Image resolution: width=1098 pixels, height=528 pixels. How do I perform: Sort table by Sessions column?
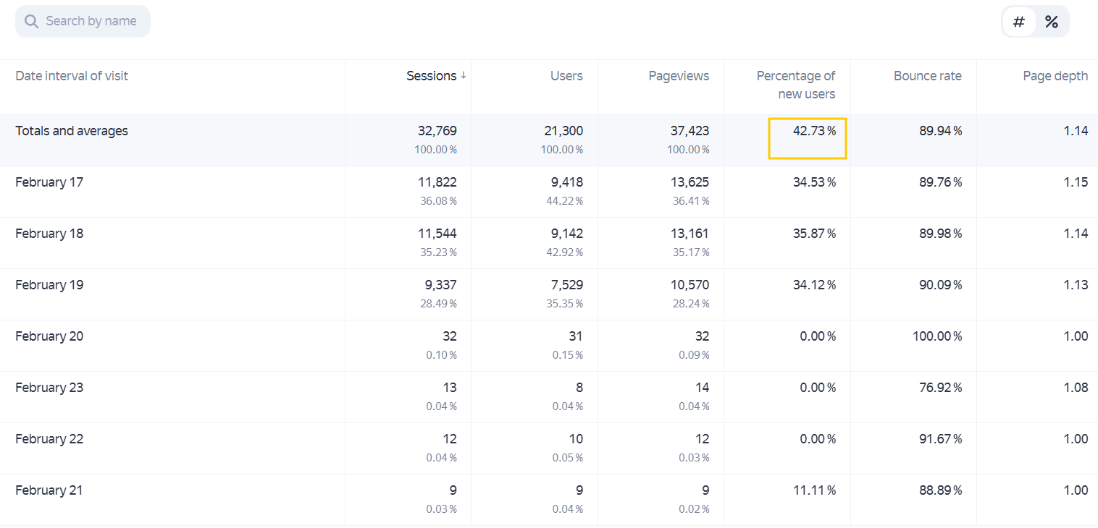point(432,76)
